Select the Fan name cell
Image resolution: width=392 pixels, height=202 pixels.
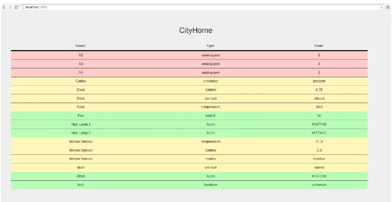click(x=81, y=116)
